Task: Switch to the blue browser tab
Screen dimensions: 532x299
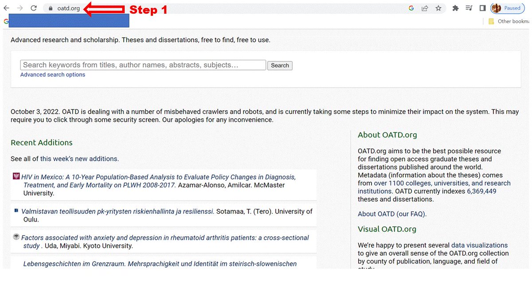Action: (x=69, y=20)
